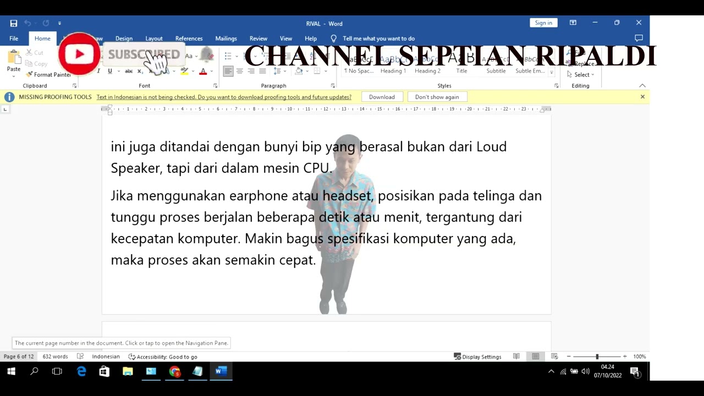Click the proofing errors book icon
This screenshot has height=396, width=704.
point(80,356)
